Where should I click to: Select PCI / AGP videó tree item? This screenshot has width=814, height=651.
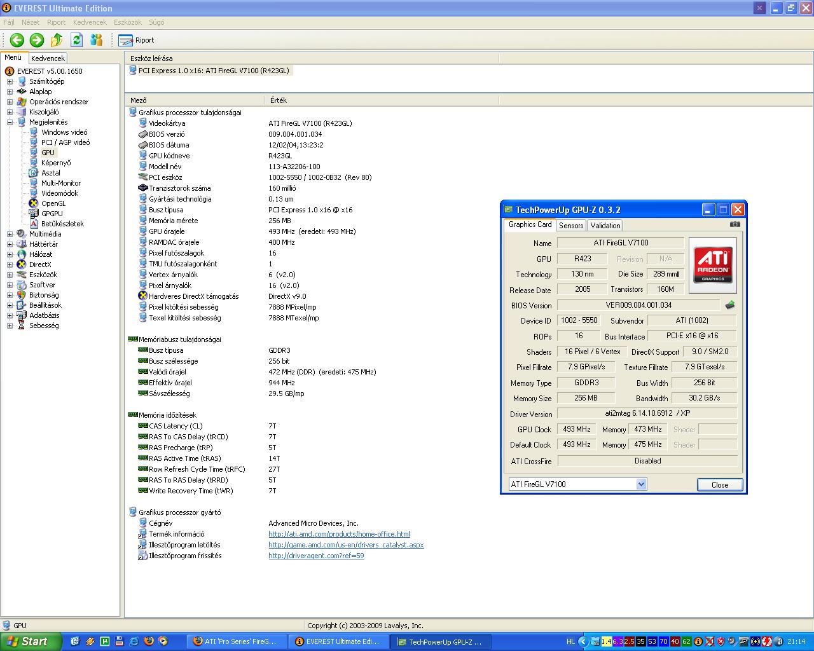[66, 142]
